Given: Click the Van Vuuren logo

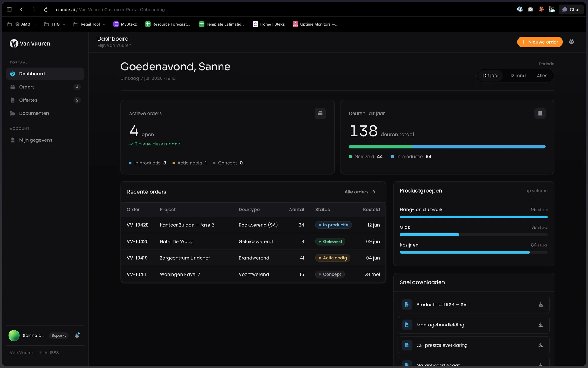Looking at the screenshot, I should click(30, 44).
